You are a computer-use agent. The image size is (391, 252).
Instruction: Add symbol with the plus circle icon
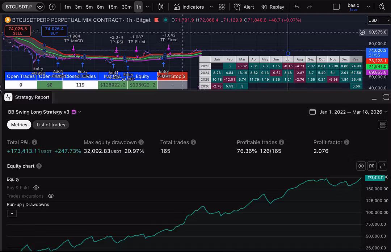coord(52,7)
